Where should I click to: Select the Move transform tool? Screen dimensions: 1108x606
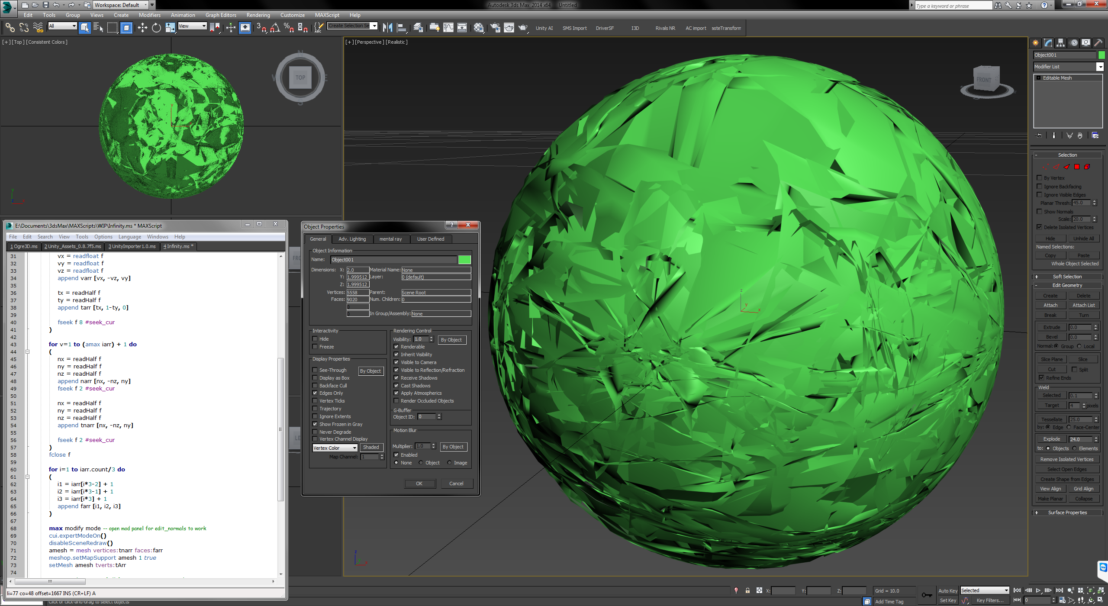click(x=142, y=28)
